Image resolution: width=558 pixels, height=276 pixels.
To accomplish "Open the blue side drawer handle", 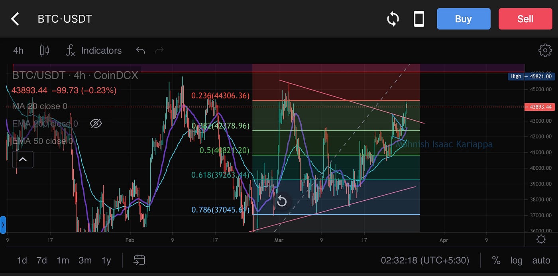I will click(3, 225).
